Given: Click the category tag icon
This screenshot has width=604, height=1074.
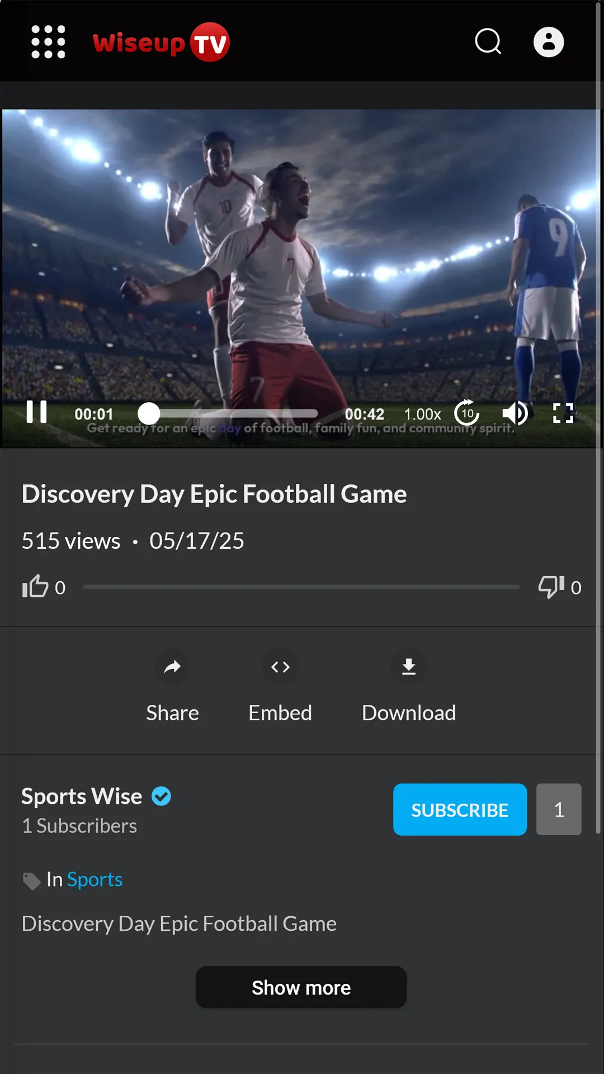Looking at the screenshot, I should click(x=31, y=880).
